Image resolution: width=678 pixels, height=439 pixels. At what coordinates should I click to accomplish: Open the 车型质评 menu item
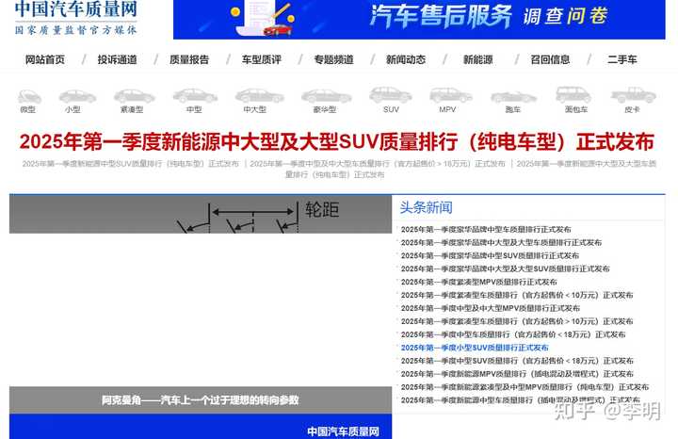[262, 59]
